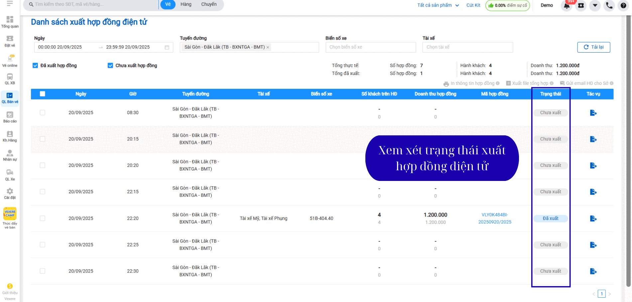
Task: Open the Chọn tài xế dropdown
Action: point(467,47)
